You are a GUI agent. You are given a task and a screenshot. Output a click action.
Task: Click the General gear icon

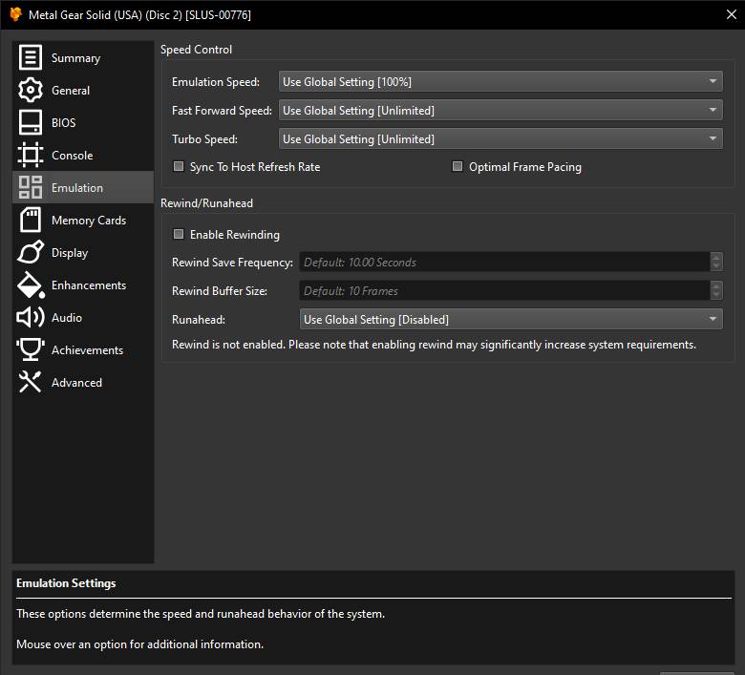(x=31, y=90)
